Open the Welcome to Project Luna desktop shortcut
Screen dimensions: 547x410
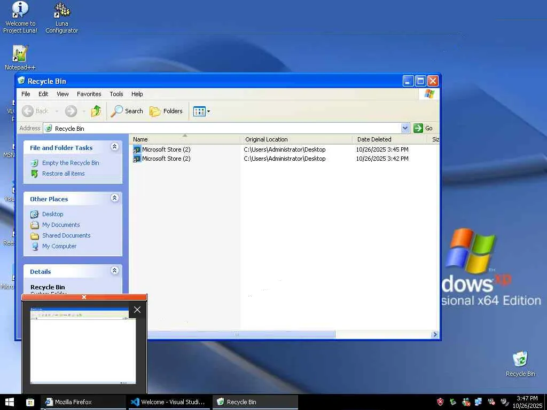click(20, 17)
